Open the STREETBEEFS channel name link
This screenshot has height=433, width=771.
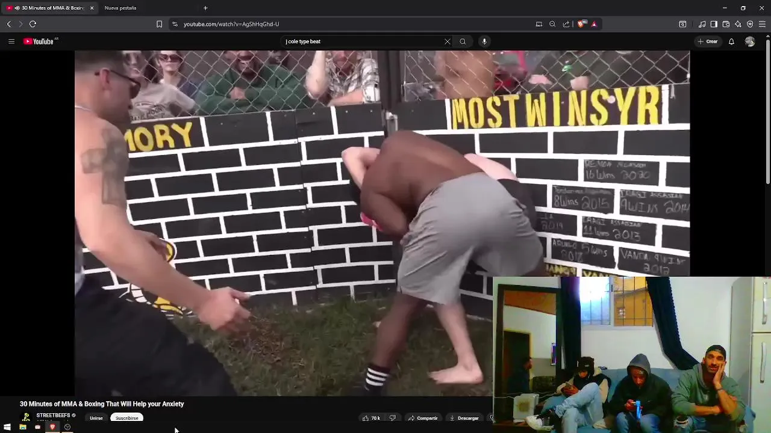click(x=53, y=416)
